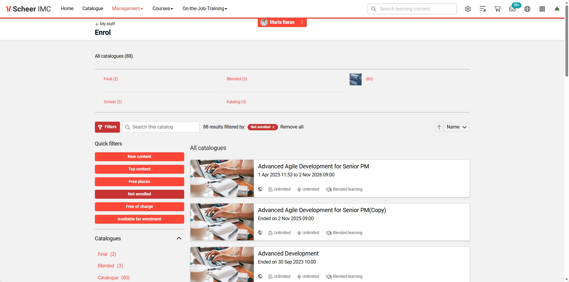The height and width of the screenshot is (282, 569).
Task: Open the Blended (3) catalogue tile
Action: click(237, 79)
